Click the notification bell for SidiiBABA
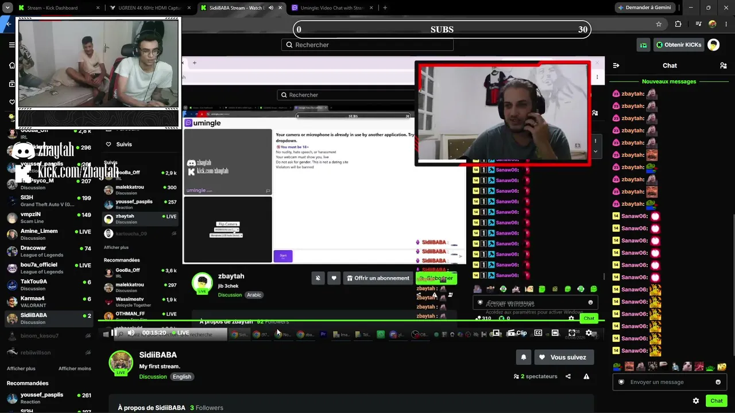The image size is (735, 413). 524,357
